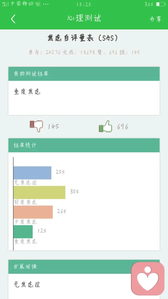
Task: Tap the green thumbs-up like icon
Action: (105, 126)
